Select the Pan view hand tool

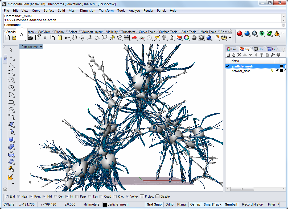75,38
